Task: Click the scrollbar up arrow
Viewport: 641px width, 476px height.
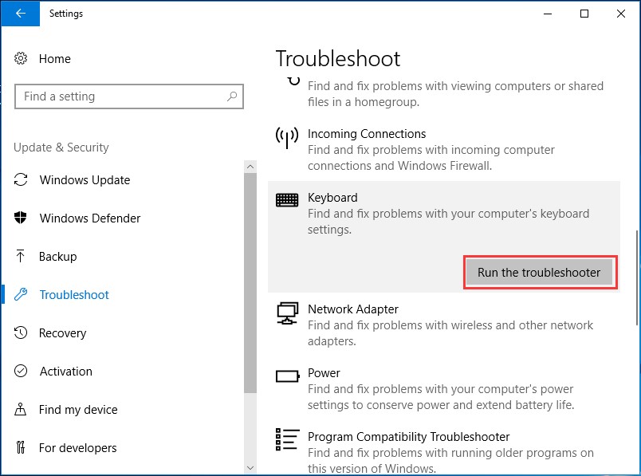Action: coord(250,165)
